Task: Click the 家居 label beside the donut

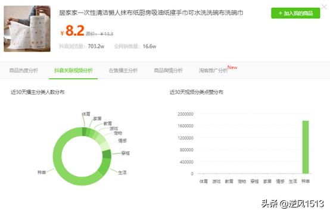Action: pos(97,119)
